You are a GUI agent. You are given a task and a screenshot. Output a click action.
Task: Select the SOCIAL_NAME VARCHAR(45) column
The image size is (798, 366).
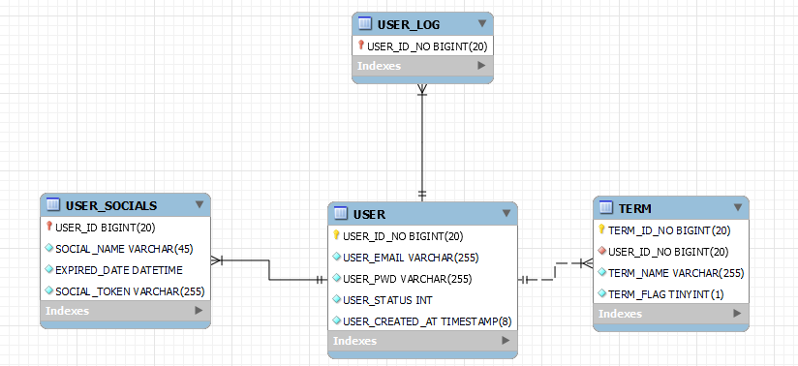(x=125, y=249)
